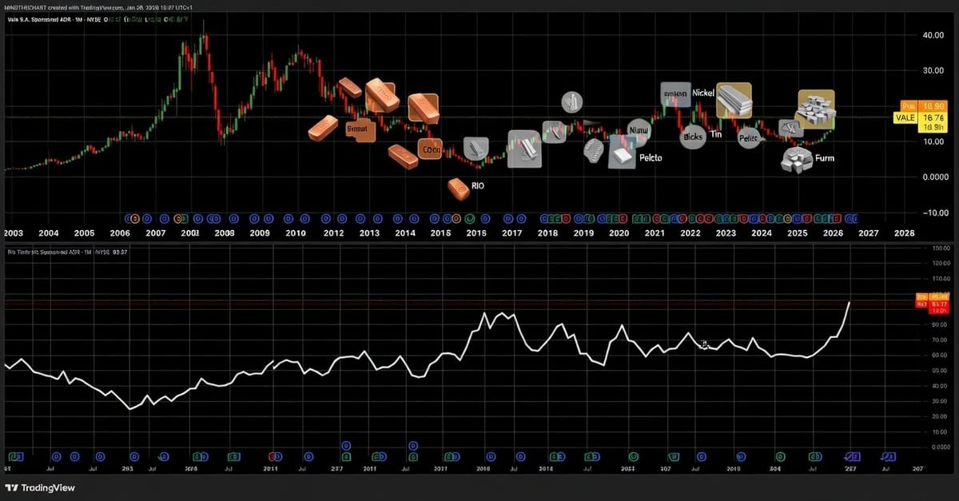This screenshot has width=959, height=501.
Task: Click the gold-framed silver stack above 2025
Action: [816, 108]
